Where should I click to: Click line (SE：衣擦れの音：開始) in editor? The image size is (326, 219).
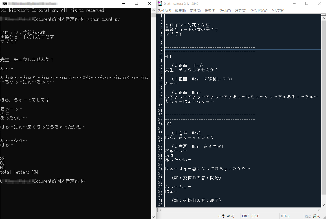(x=196, y=178)
